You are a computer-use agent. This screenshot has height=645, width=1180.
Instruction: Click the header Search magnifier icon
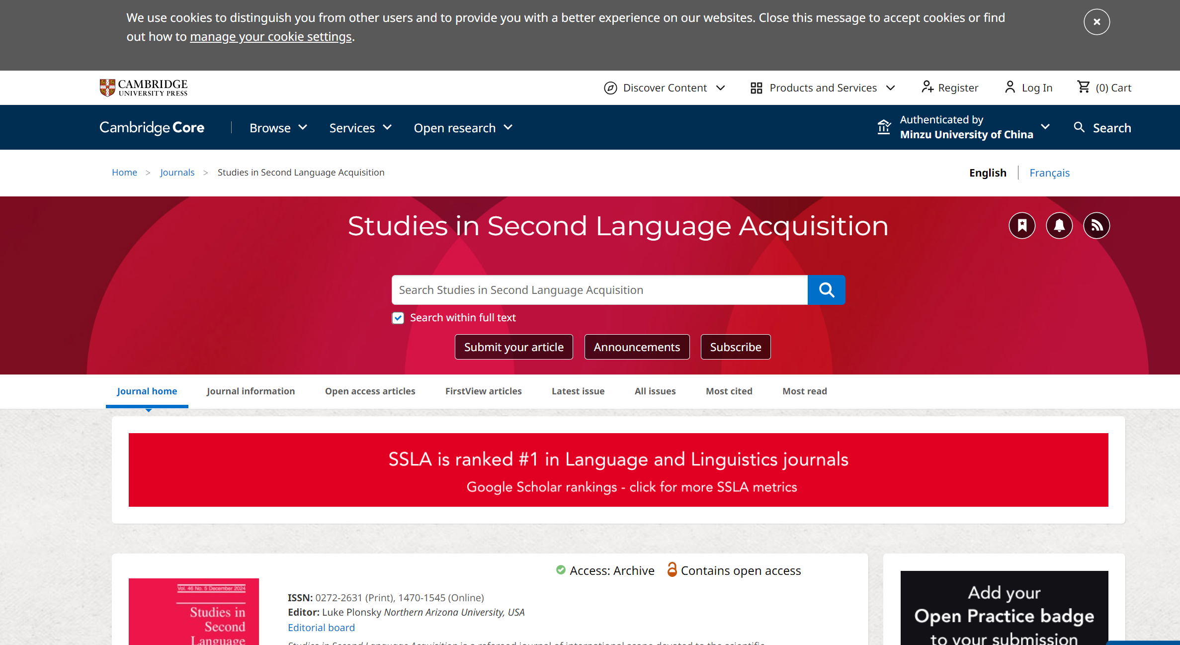click(x=1079, y=127)
